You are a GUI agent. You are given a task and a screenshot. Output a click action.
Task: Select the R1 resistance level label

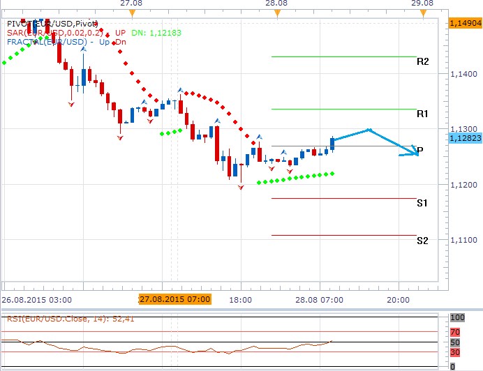(422, 113)
